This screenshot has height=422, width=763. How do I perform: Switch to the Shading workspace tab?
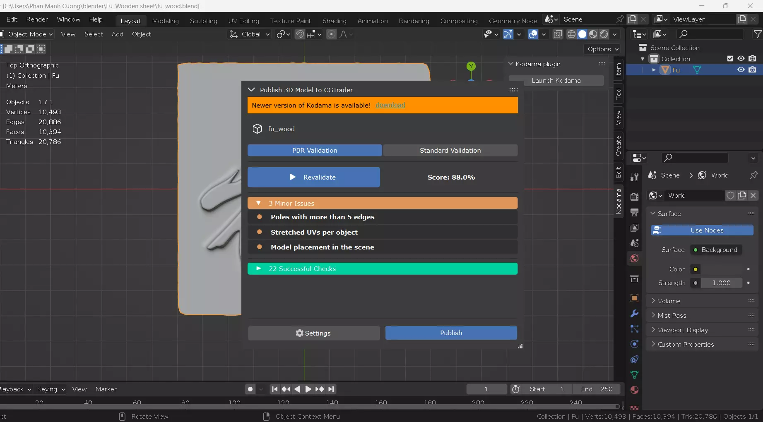tap(335, 21)
